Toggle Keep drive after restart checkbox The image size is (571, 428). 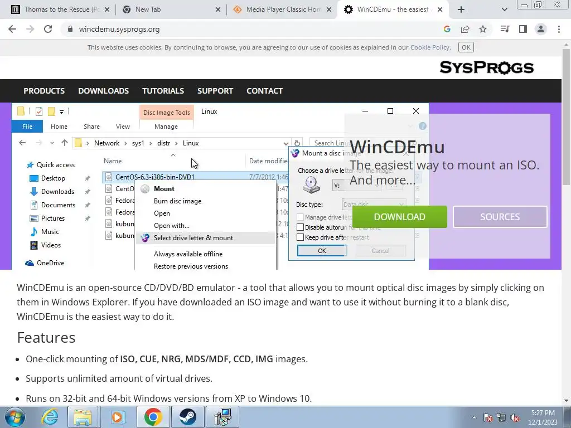pyautogui.click(x=300, y=237)
